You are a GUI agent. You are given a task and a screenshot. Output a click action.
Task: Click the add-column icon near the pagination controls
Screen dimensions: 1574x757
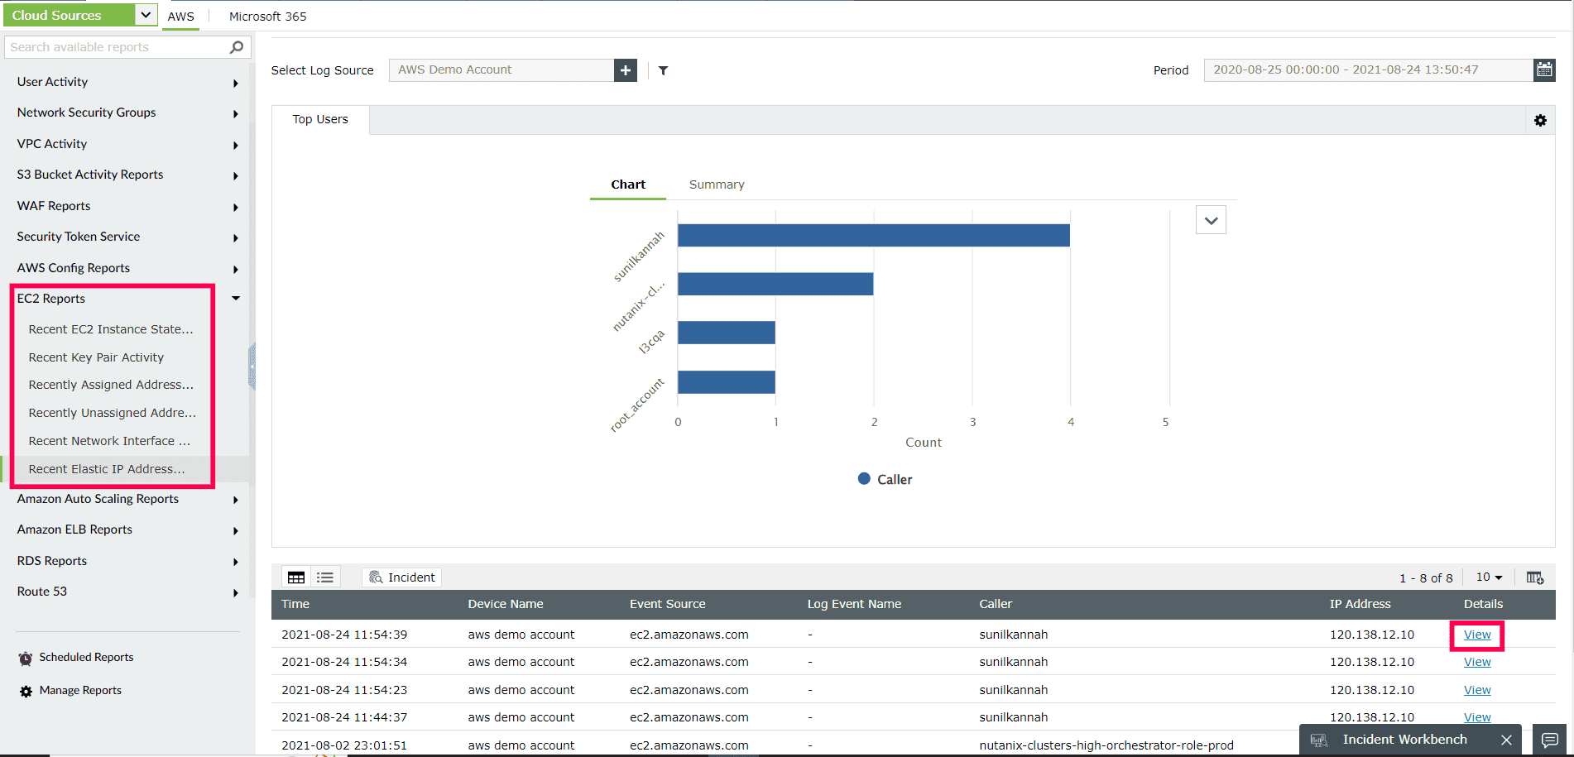(x=1535, y=577)
